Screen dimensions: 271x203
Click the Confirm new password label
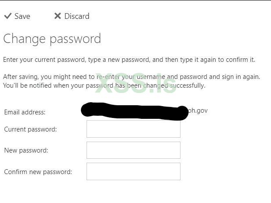(38, 172)
